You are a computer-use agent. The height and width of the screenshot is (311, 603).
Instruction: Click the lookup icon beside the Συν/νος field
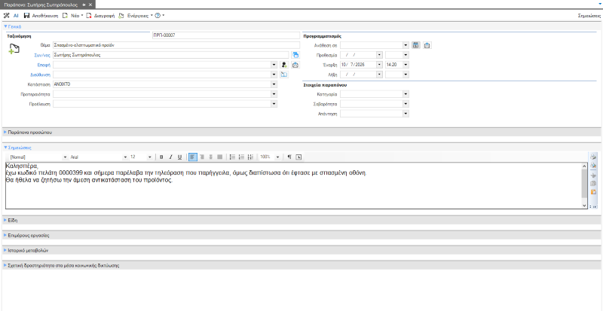coord(295,55)
